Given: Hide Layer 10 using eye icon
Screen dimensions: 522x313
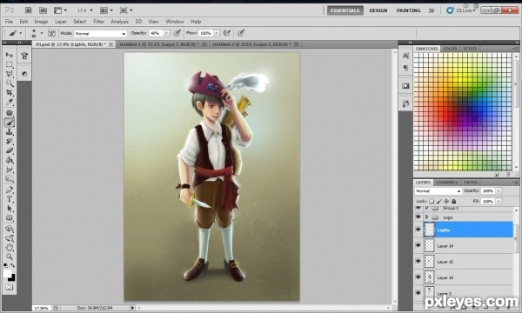Looking at the screenshot, I should (x=418, y=277).
